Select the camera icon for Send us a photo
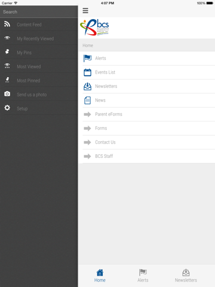Image resolution: width=215 pixels, height=287 pixels. coord(7,94)
